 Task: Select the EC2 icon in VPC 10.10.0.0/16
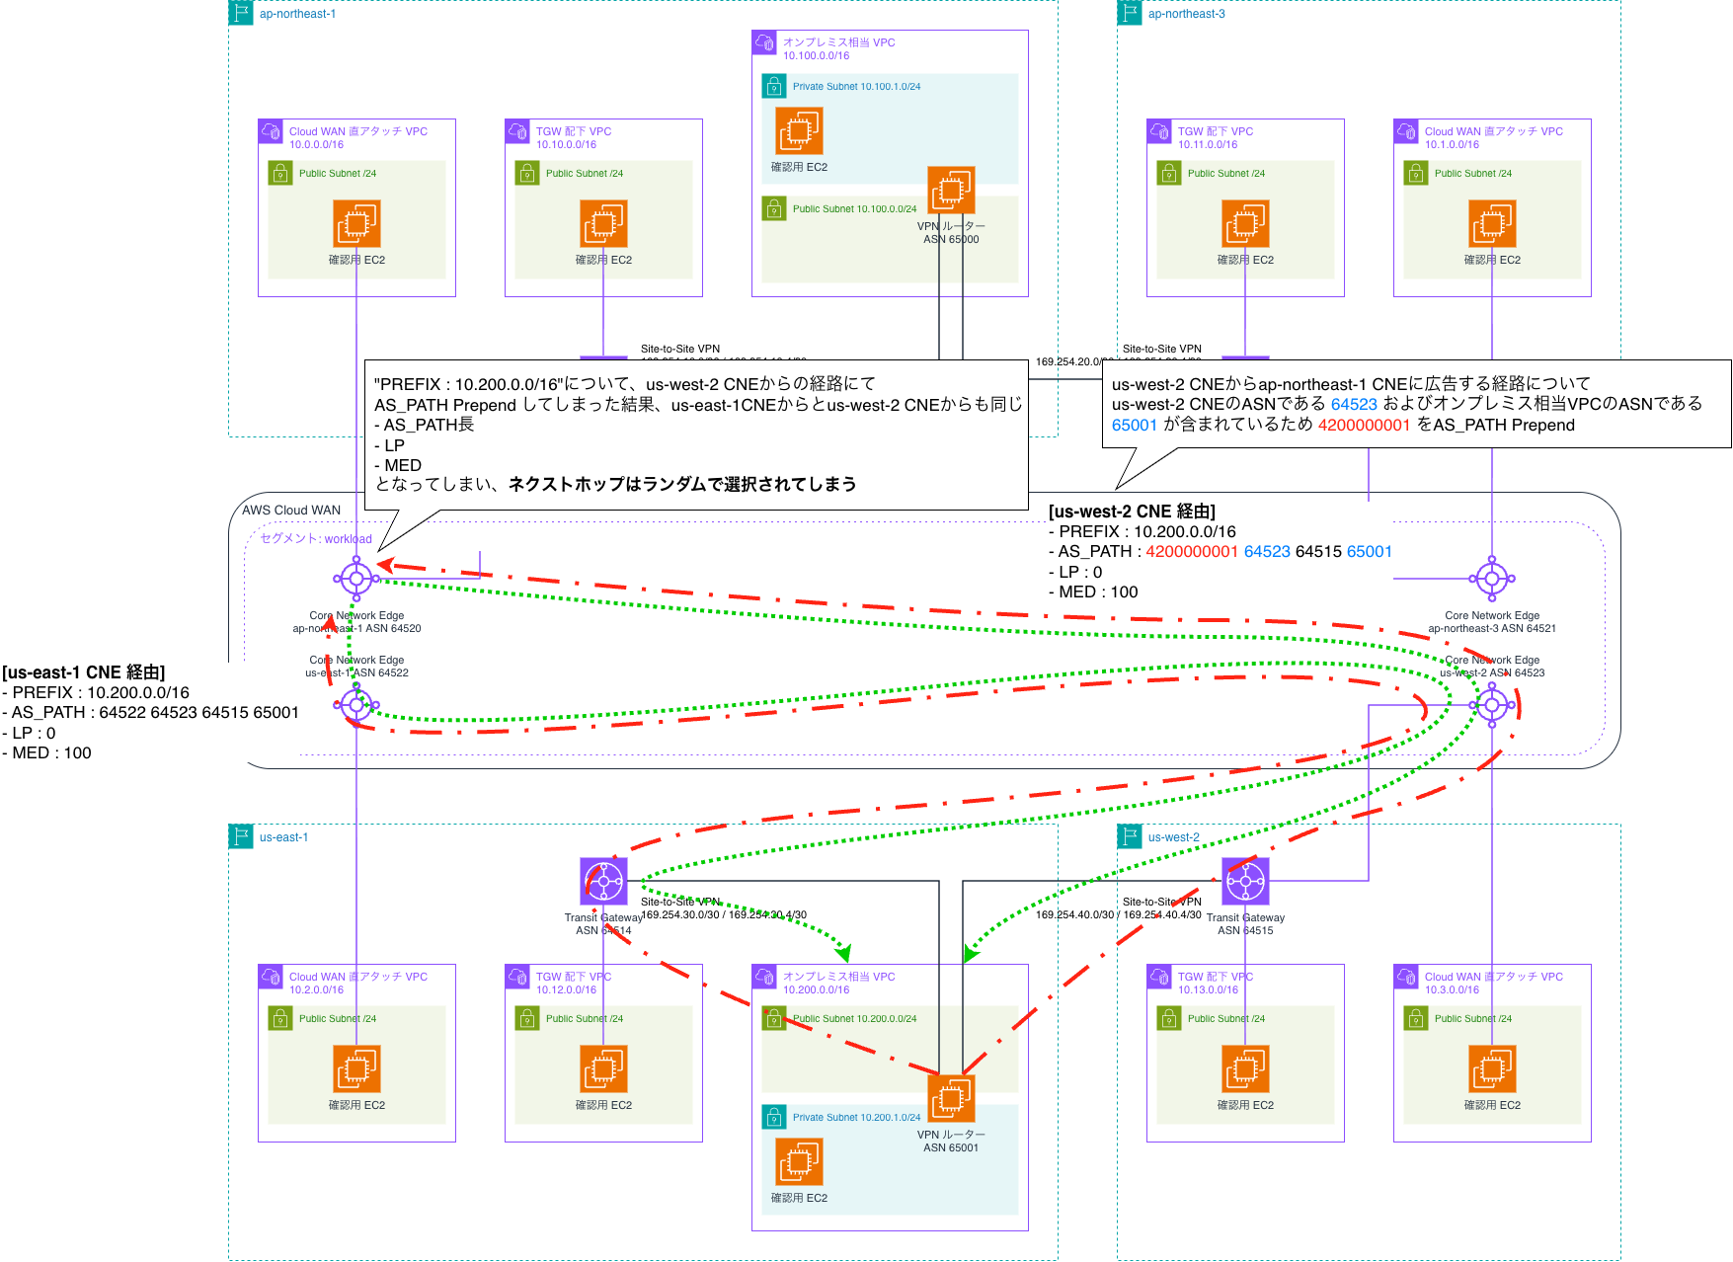tap(603, 224)
